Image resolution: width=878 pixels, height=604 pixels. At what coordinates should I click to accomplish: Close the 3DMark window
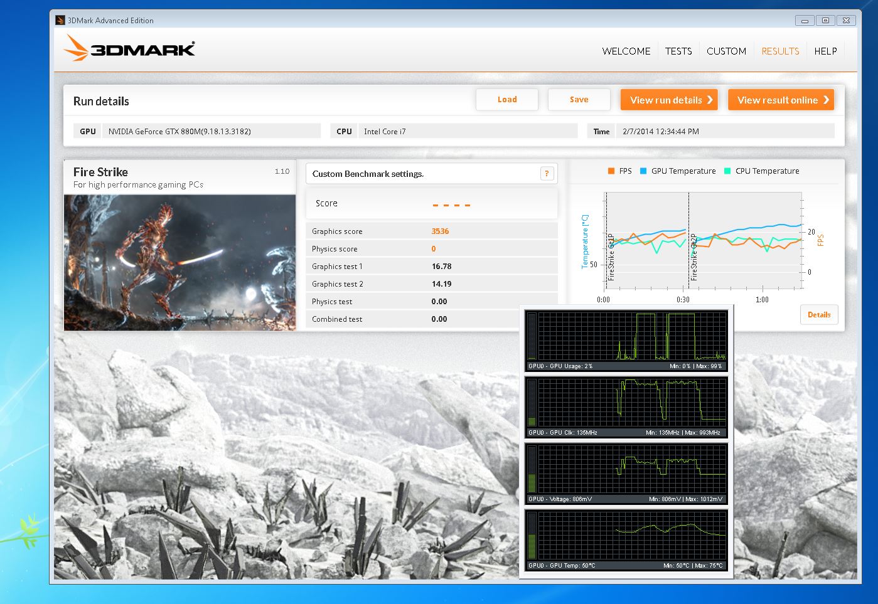click(846, 20)
